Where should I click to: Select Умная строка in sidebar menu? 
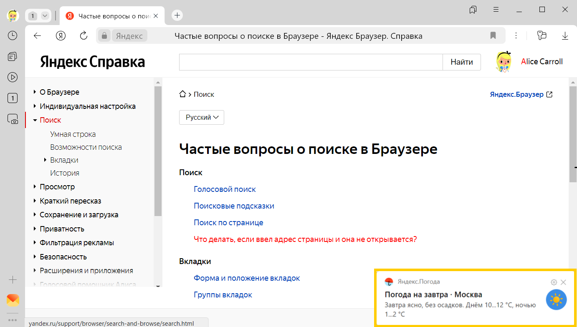pyautogui.click(x=73, y=134)
